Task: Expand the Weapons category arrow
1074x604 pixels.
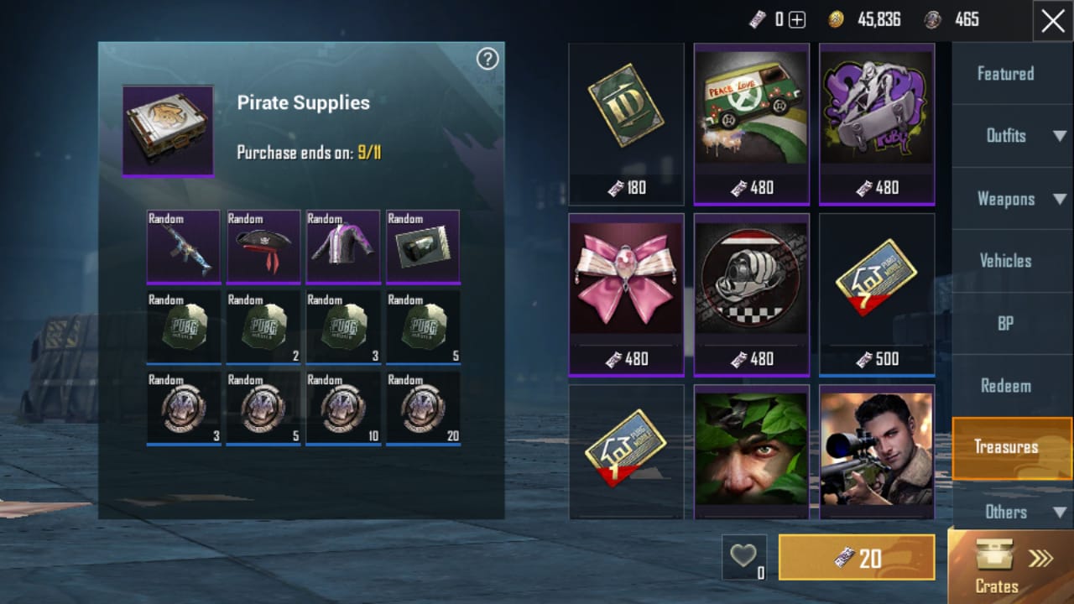Action: click(1060, 199)
